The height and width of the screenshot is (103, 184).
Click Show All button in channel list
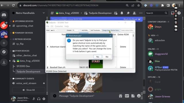coord(29,90)
